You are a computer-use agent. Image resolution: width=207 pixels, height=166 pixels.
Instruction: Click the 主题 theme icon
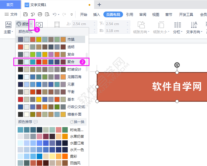click(8, 25)
